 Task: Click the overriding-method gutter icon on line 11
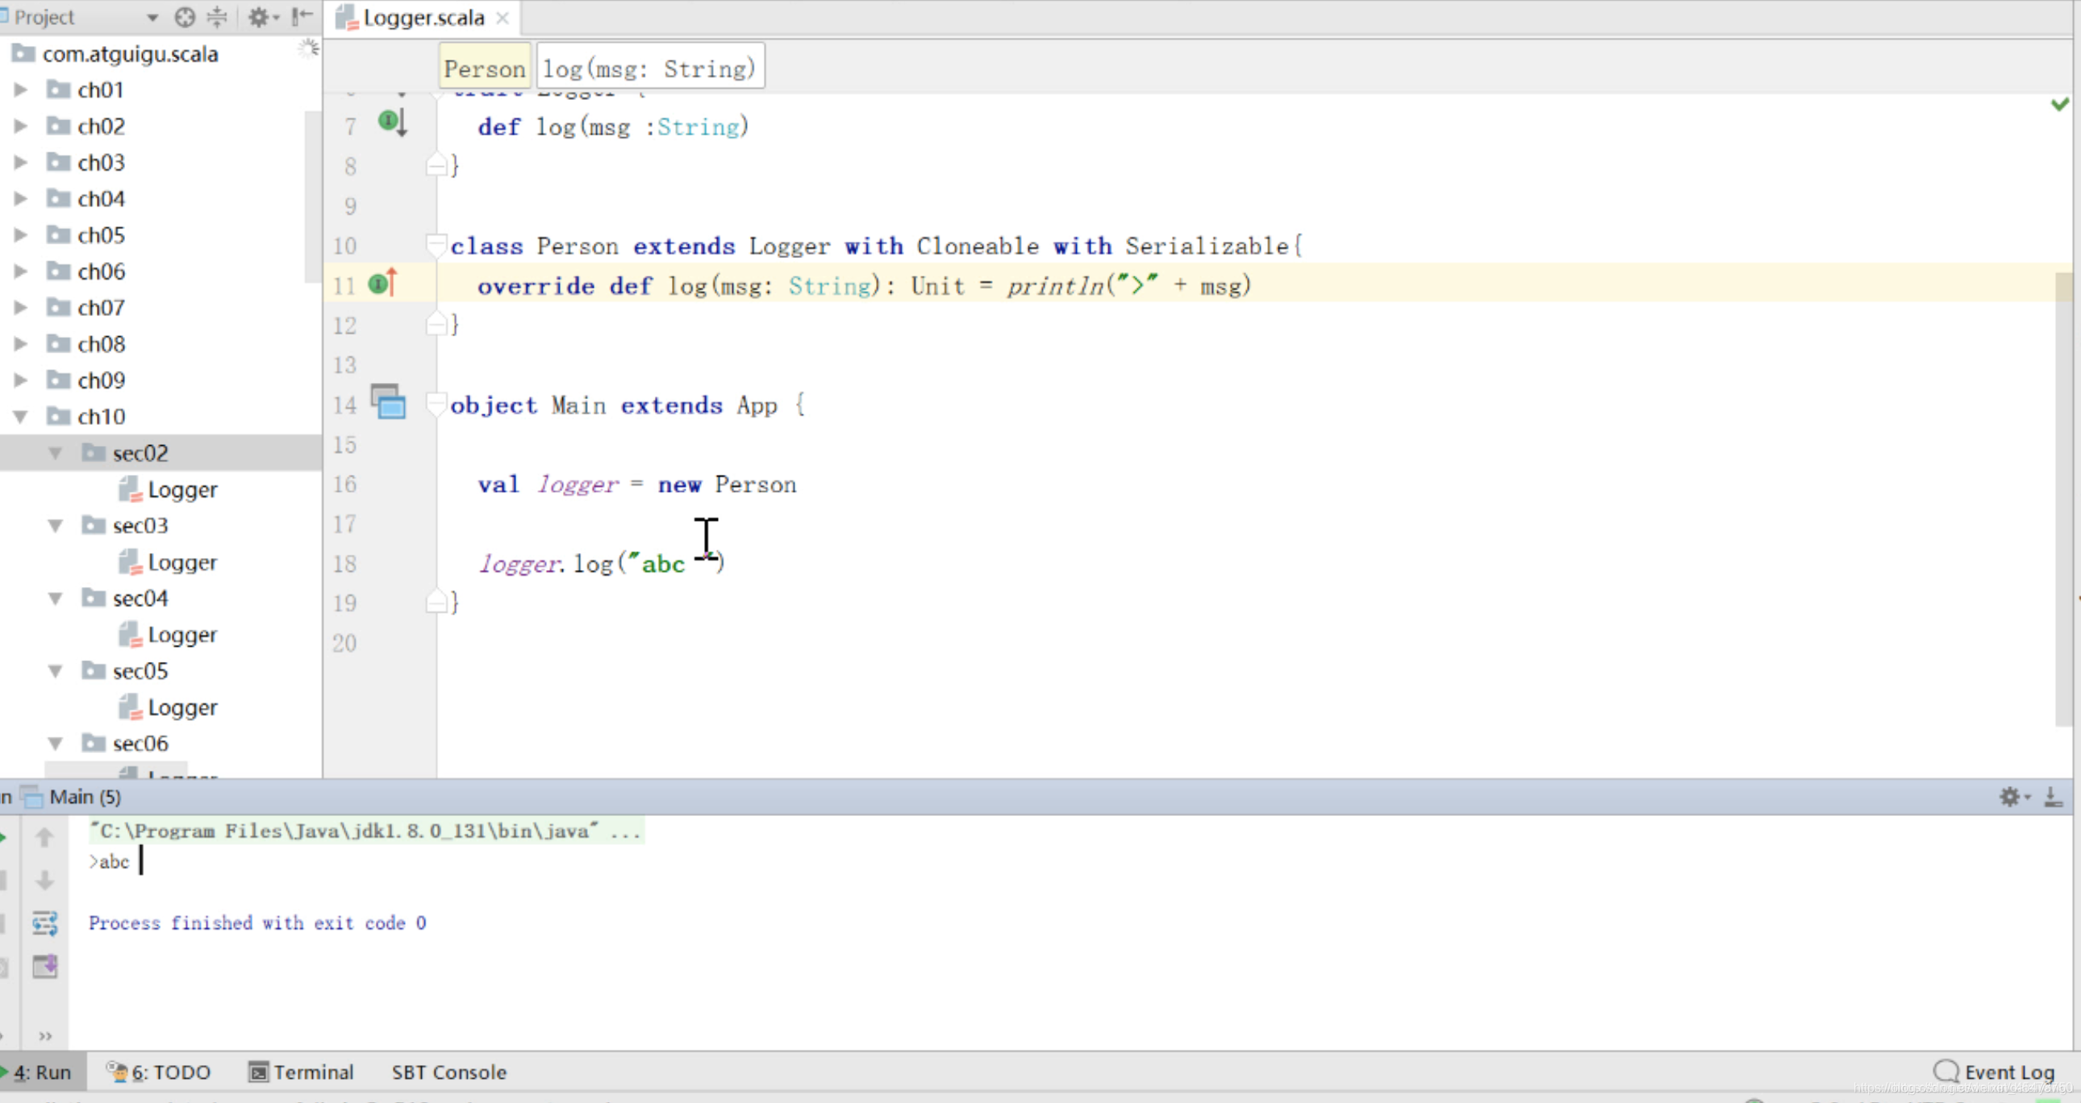383,283
